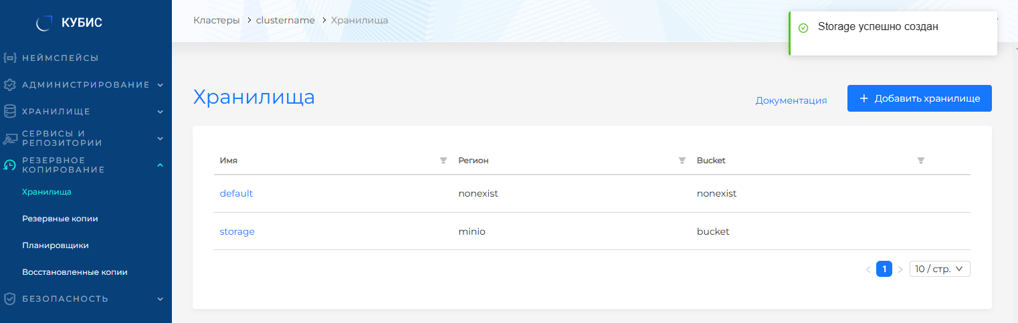Viewport: 1018px width, 323px height.
Task: Open the default storage link
Action: [236, 193]
